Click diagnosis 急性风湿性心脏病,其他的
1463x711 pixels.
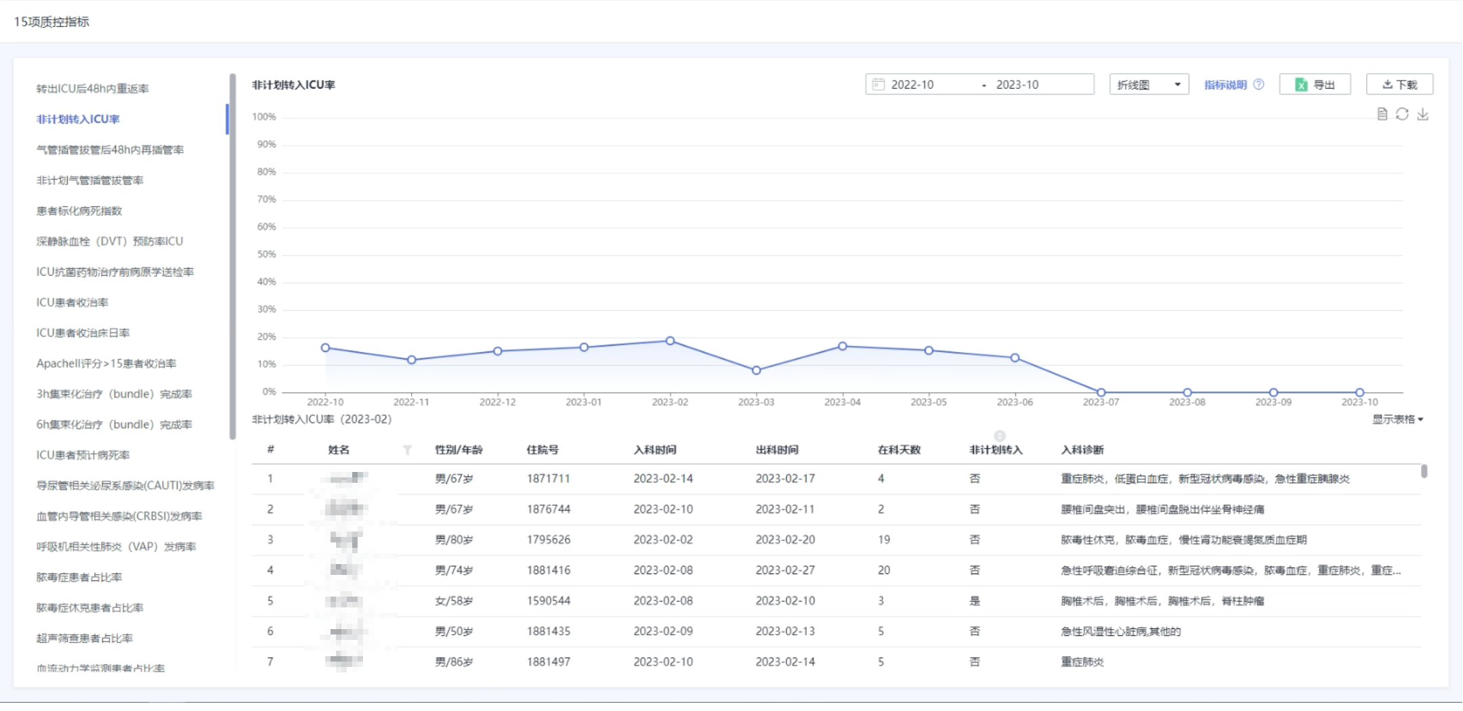[1121, 631]
